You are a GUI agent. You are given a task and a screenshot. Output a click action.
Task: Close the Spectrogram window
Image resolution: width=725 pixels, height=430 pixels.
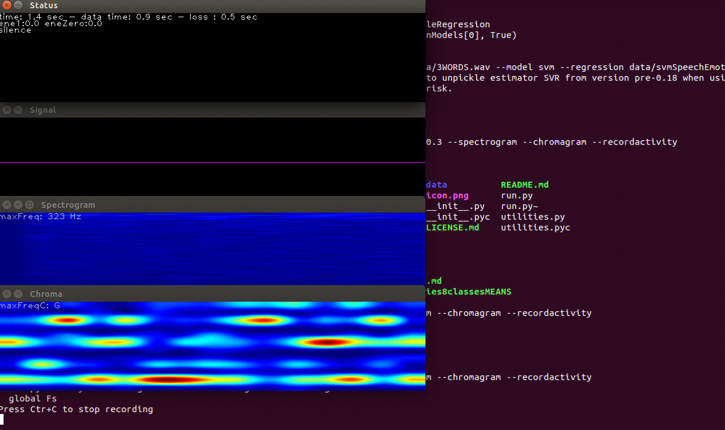click(7, 205)
